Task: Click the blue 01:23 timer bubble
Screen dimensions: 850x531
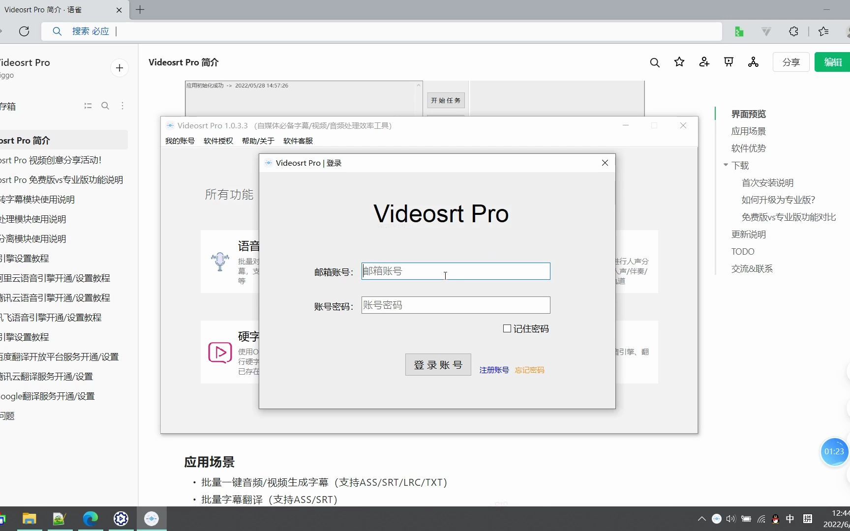Action: (834, 451)
